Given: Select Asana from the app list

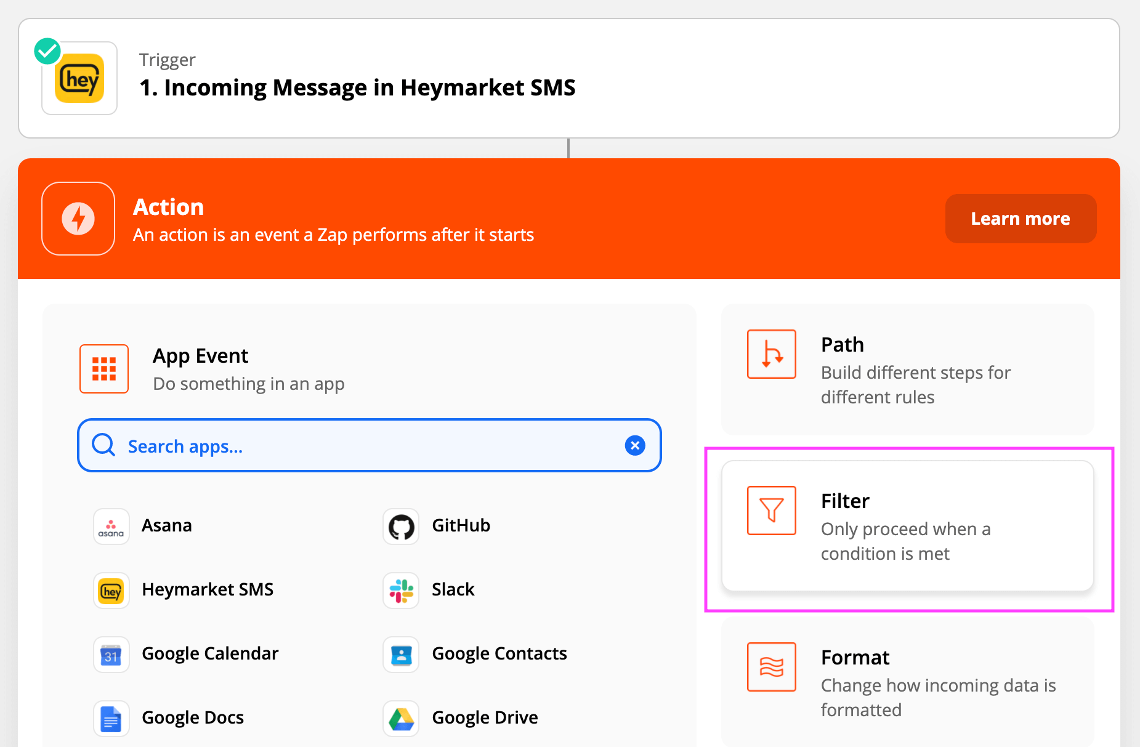Looking at the screenshot, I should point(167,525).
